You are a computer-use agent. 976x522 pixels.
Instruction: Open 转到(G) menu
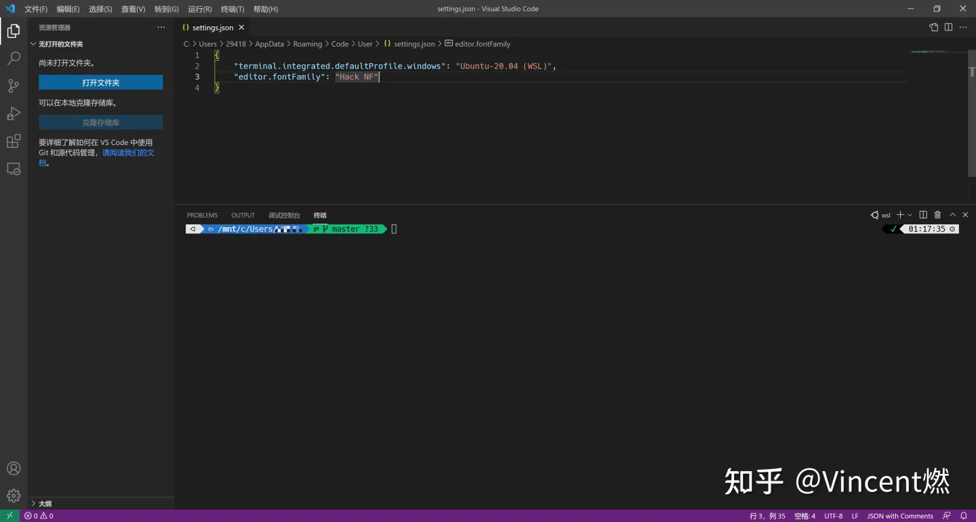click(167, 9)
